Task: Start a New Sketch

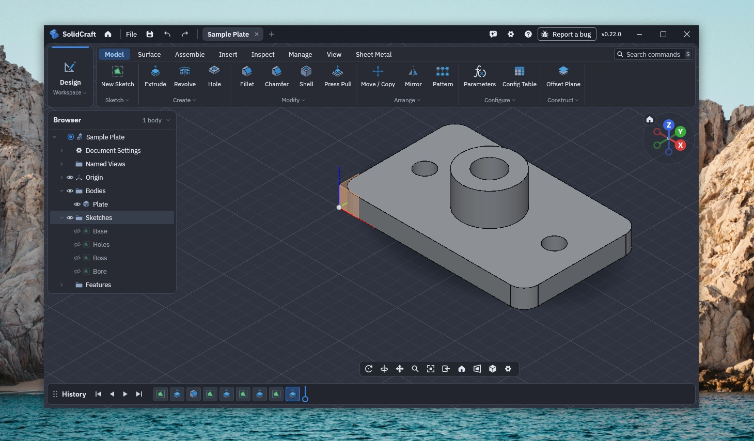Action: pos(117,76)
